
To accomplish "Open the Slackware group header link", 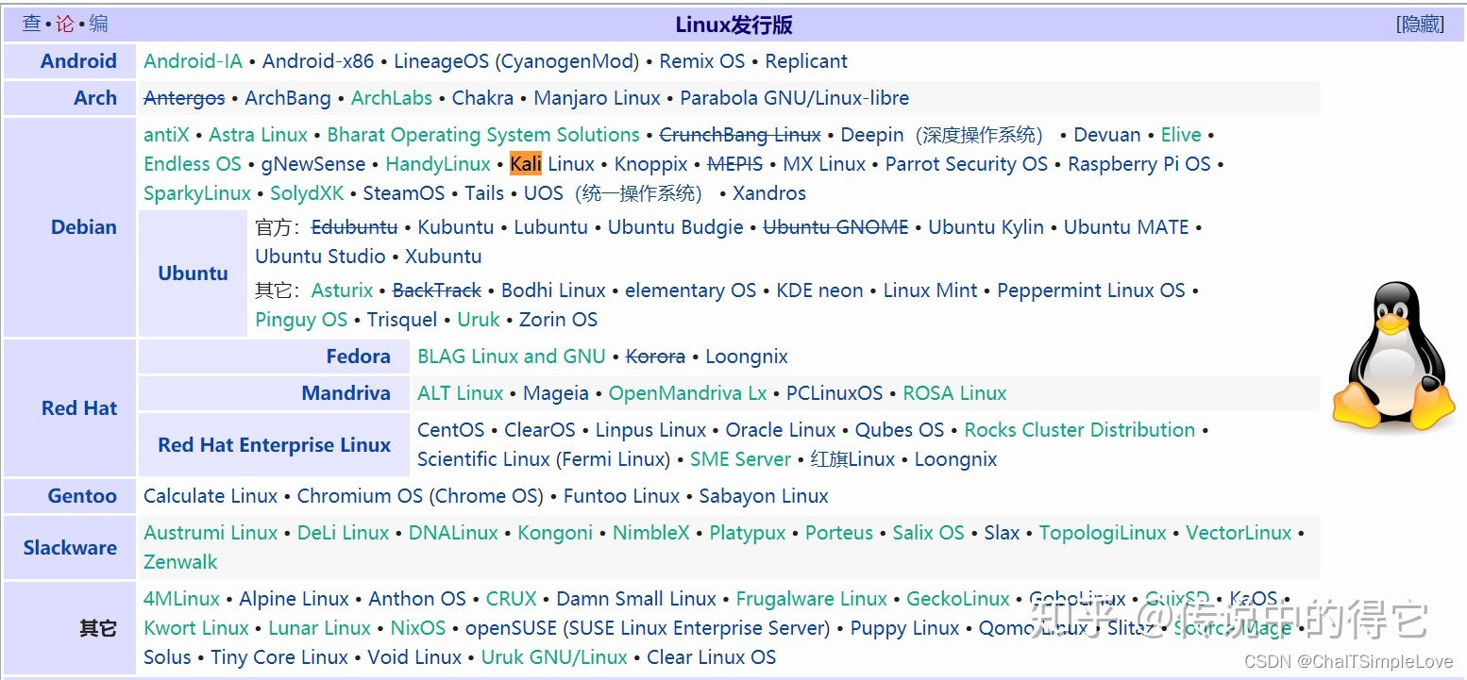I will [x=70, y=548].
